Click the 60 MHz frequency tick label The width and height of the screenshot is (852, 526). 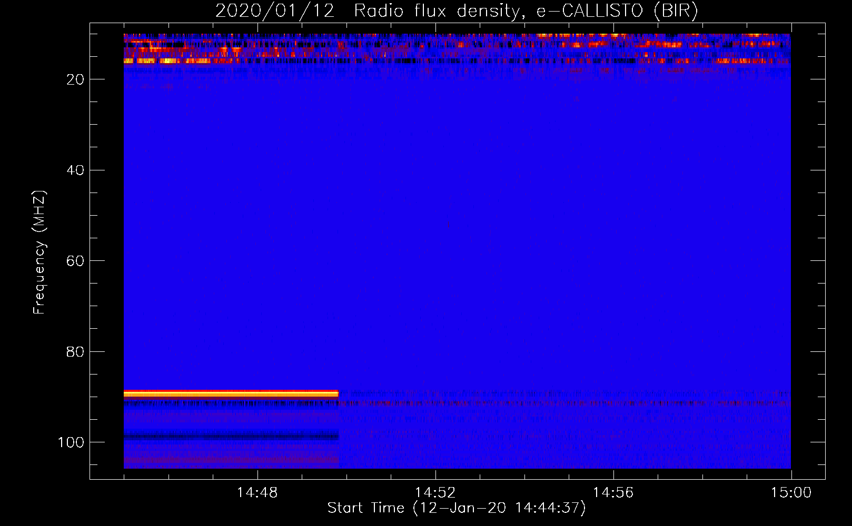point(75,261)
